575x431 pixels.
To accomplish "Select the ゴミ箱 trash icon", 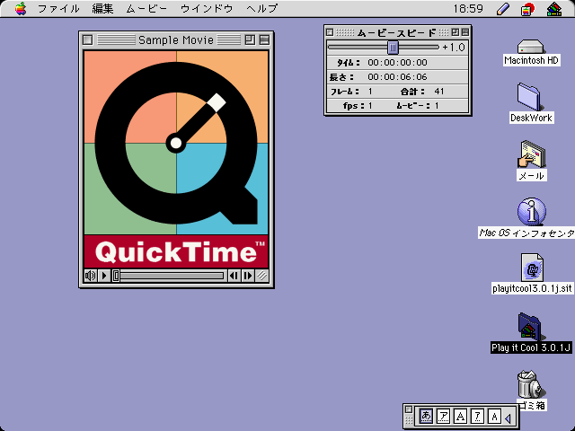I will pos(531,384).
